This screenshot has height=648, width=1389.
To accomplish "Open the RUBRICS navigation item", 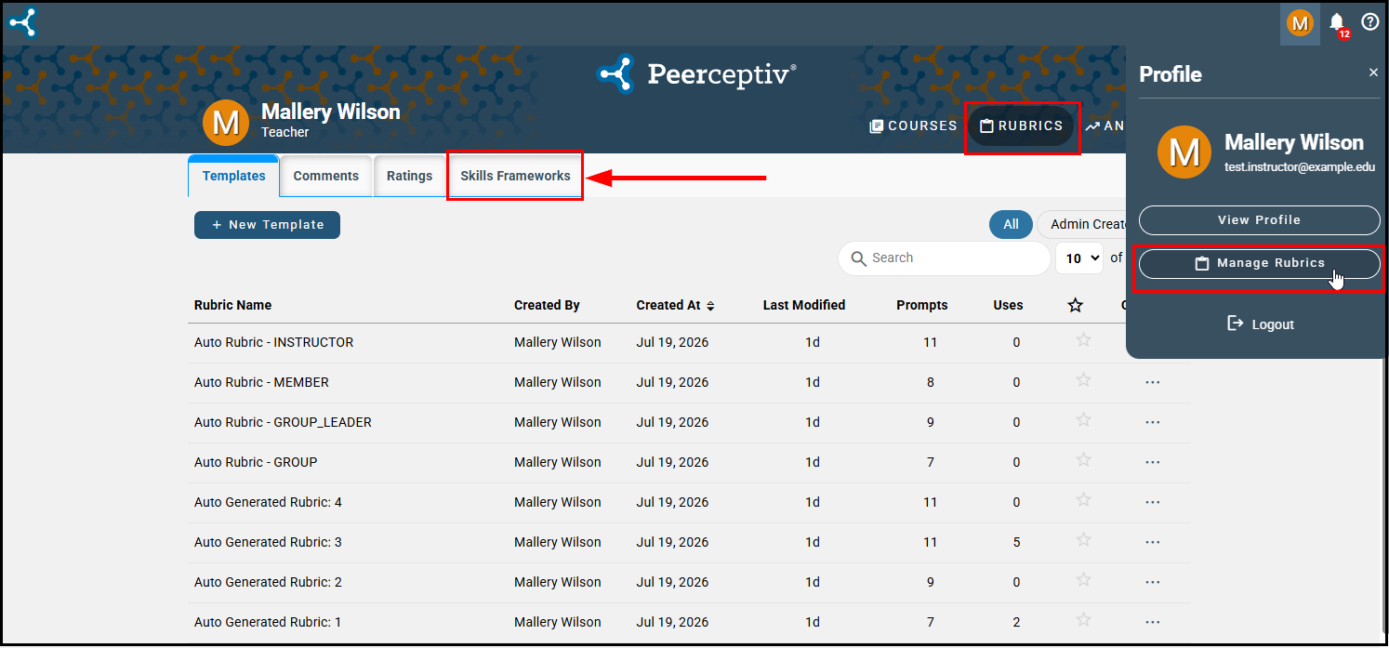I will click(1021, 126).
